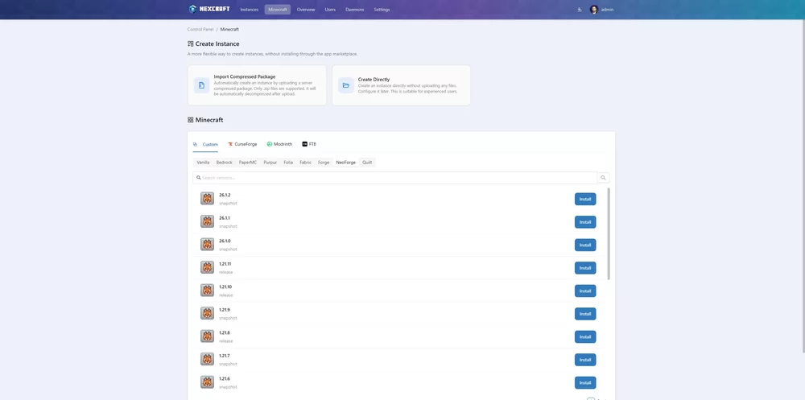Go to Overview in top navigation
The width and height of the screenshot is (805, 400).
[x=306, y=9]
